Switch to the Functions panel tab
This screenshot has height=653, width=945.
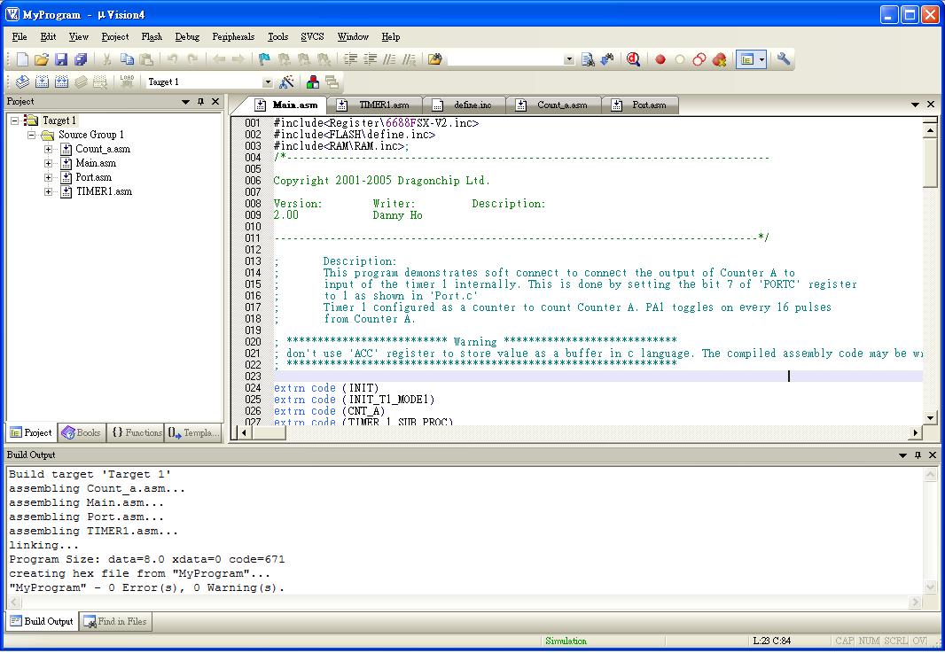click(137, 432)
